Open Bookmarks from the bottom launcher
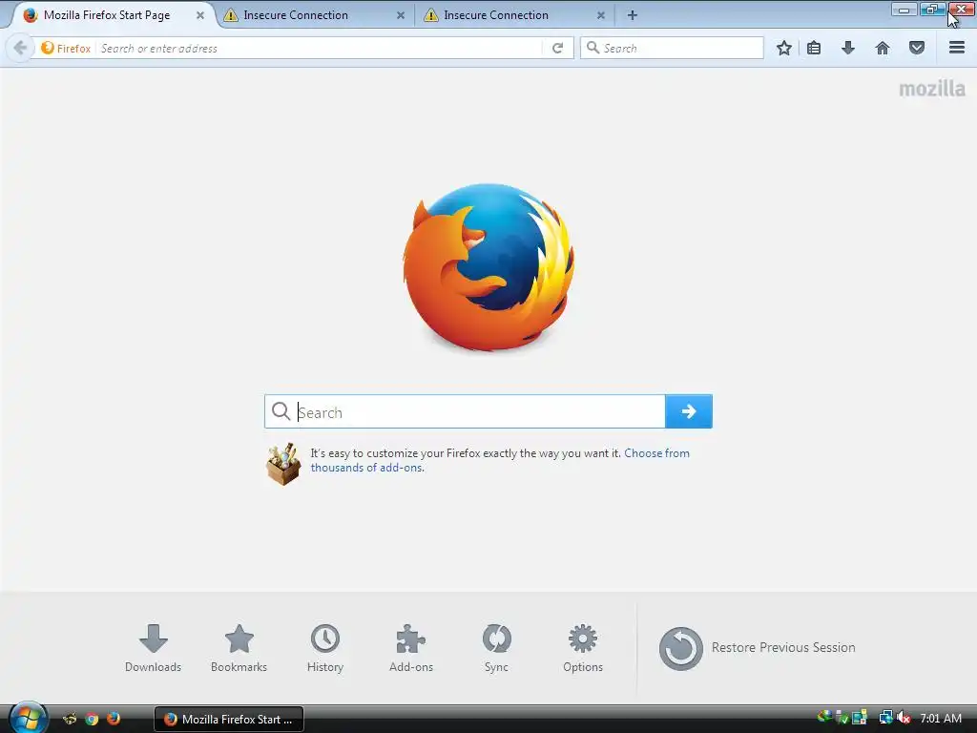977x733 pixels. (239, 648)
